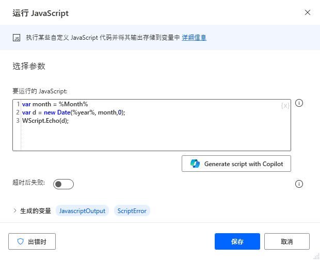The height and width of the screenshot is (260, 320).
Task: Insert variable with {x} icon
Action: tap(285, 105)
